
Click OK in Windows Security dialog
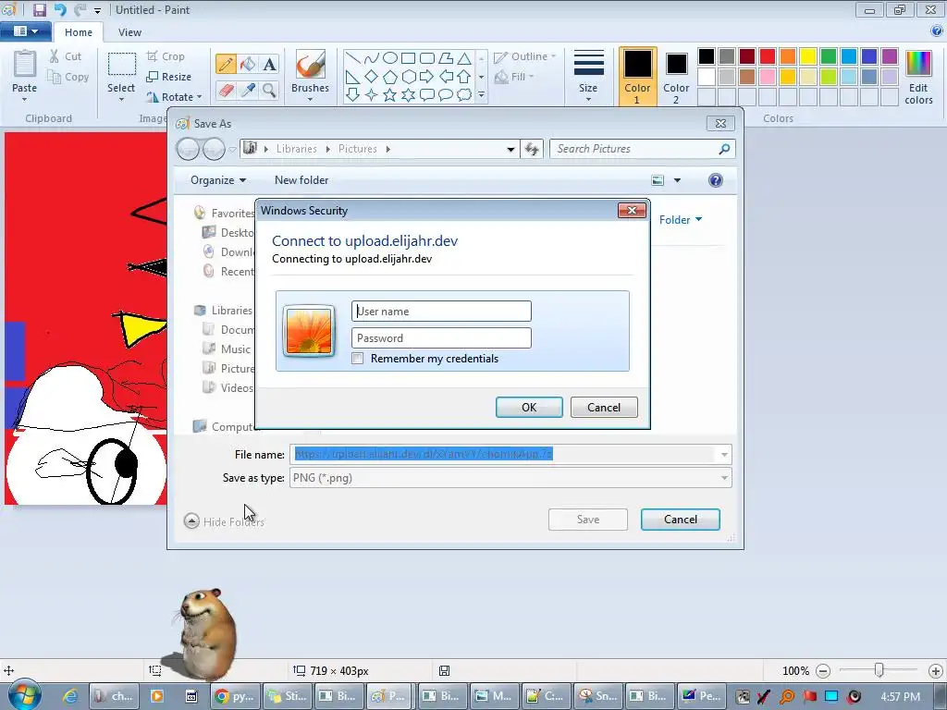[529, 407]
